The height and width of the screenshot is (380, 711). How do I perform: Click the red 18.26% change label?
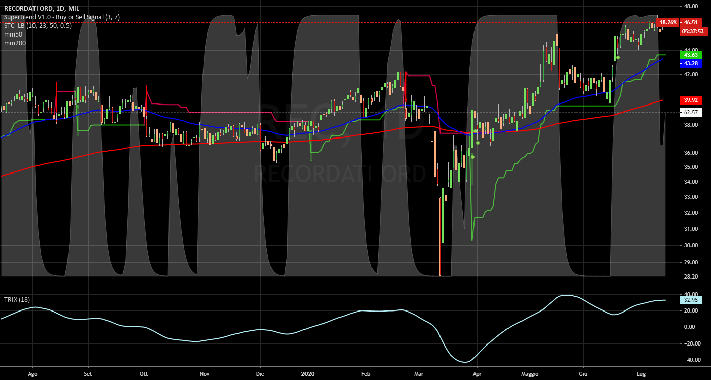(x=667, y=22)
